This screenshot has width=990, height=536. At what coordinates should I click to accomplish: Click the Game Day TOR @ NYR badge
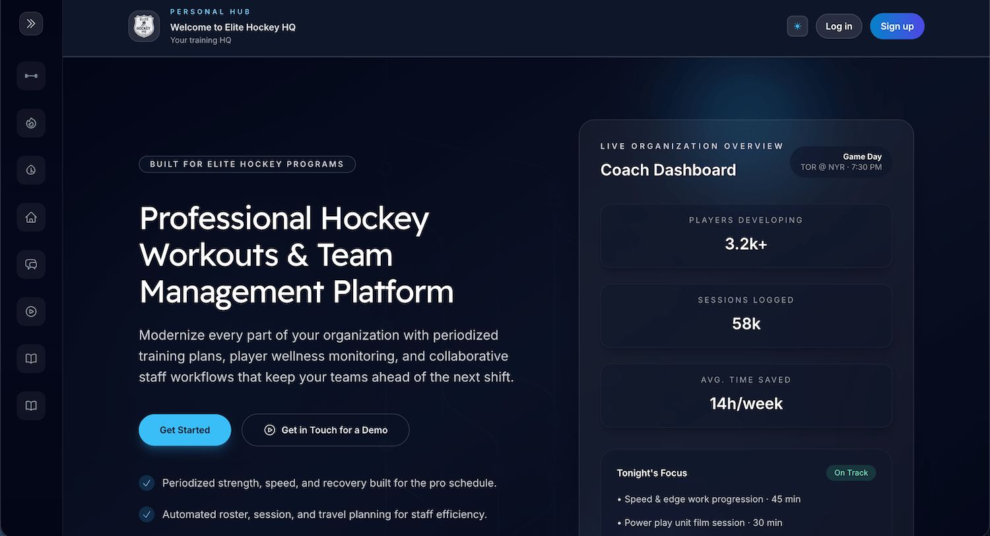[841, 162]
